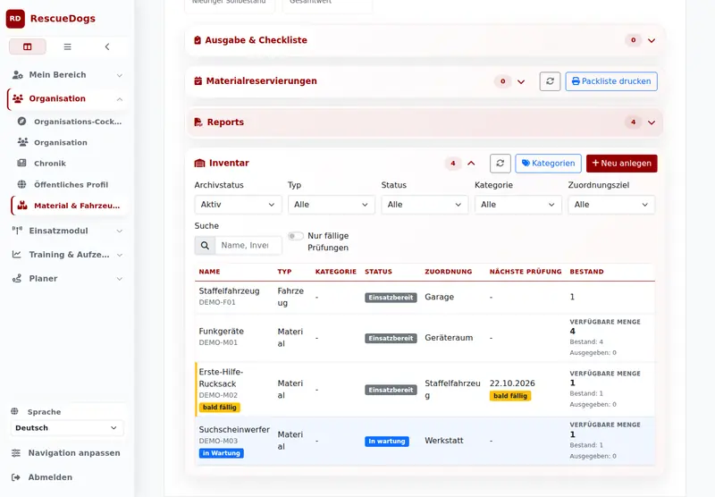Click the RescueDogs RD logo icon
Image resolution: width=715 pixels, height=497 pixels.
pyautogui.click(x=15, y=19)
